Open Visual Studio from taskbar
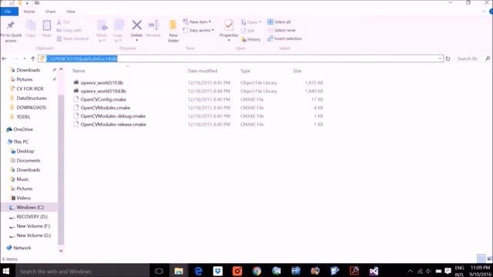The width and height of the screenshot is (493, 277). click(x=374, y=271)
